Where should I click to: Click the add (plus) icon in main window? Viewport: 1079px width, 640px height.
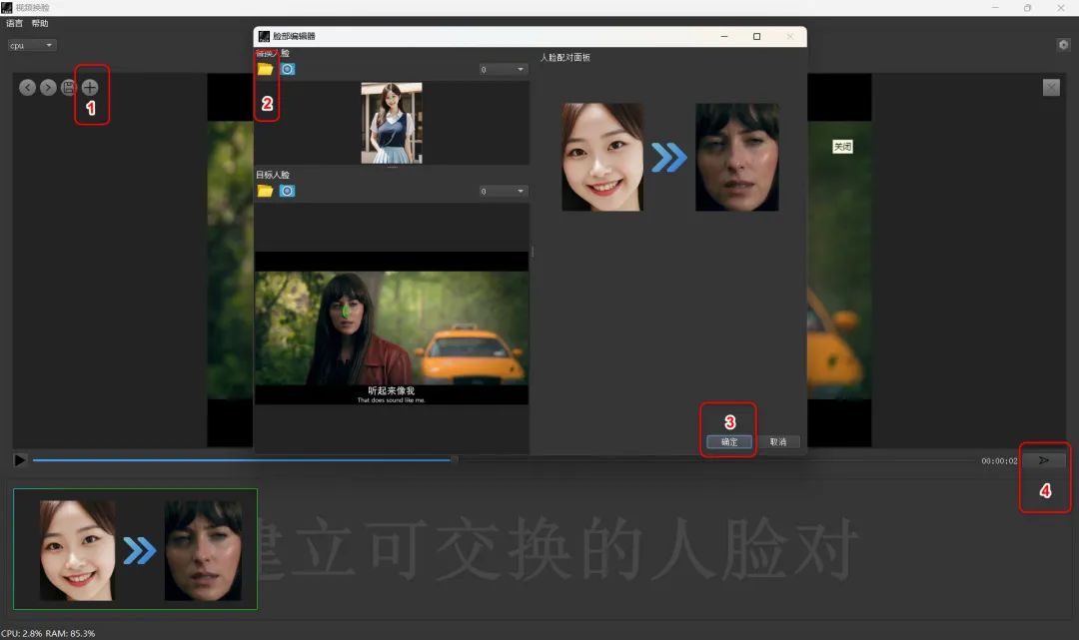[90, 87]
